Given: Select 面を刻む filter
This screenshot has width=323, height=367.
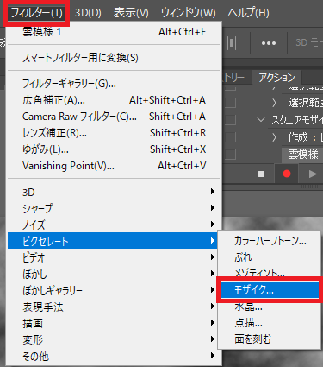Looking at the screenshot, I should pyautogui.click(x=270, y=339).
